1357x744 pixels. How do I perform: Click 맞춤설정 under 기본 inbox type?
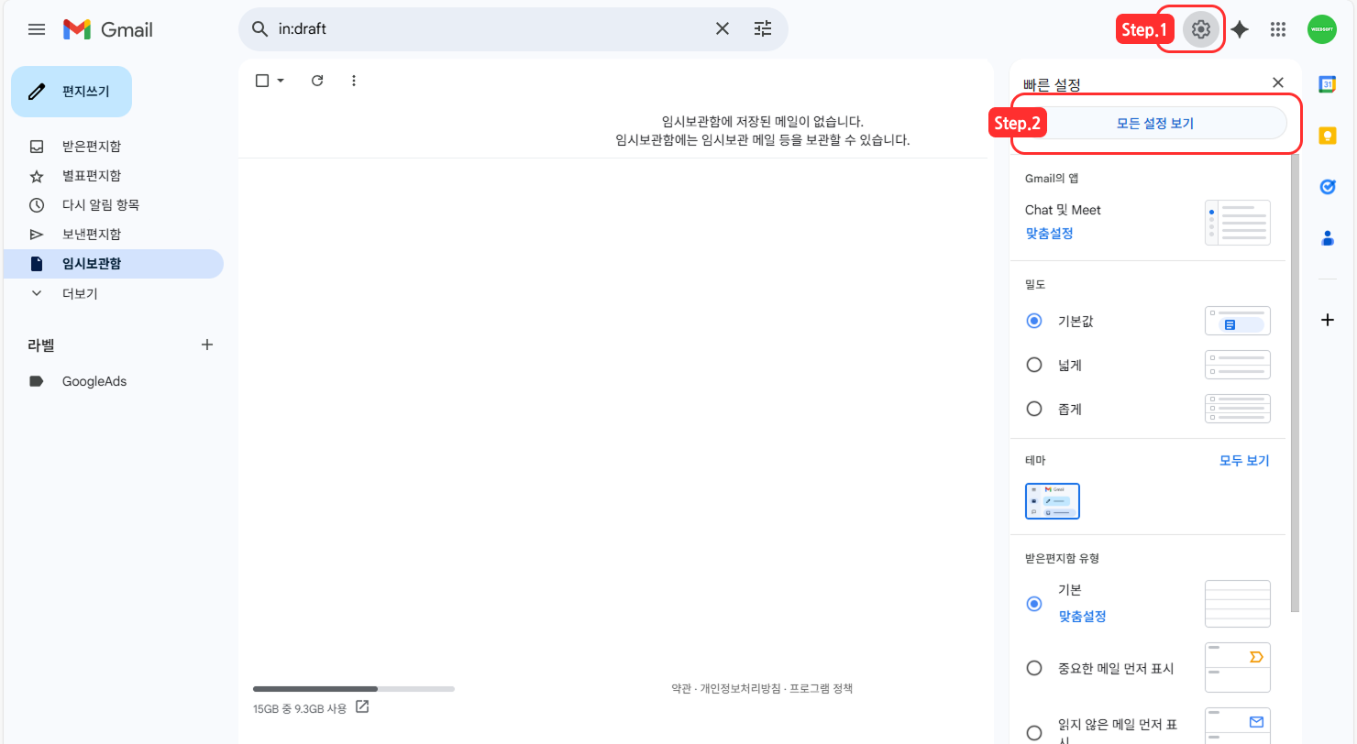[1083, 617]
